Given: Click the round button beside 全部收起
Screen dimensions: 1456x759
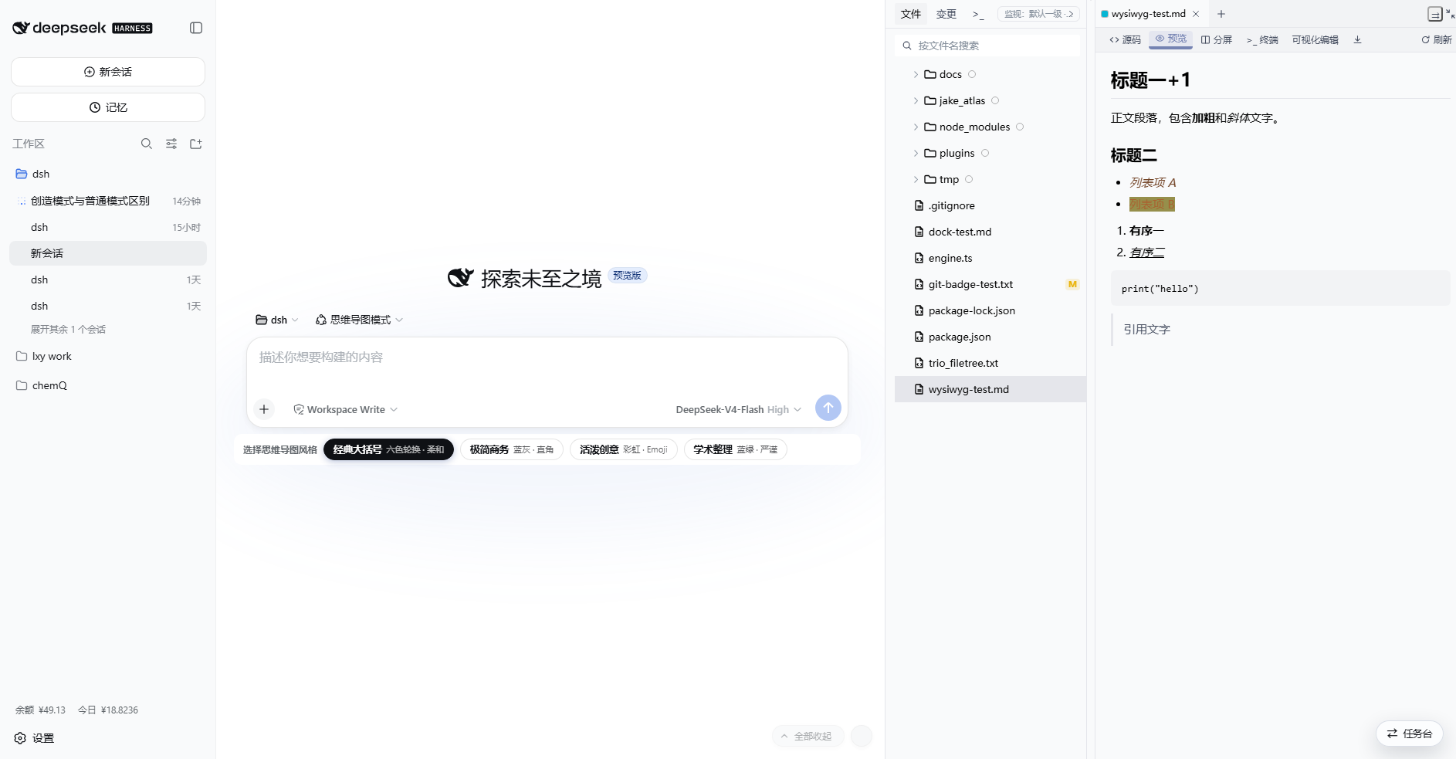Looking at the screenshot, I should [x=862, y=736].
